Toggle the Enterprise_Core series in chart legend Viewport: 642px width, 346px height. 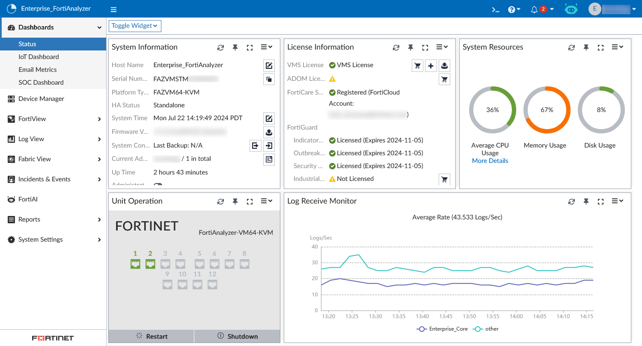pyautogui.click(x=442, y=328)
